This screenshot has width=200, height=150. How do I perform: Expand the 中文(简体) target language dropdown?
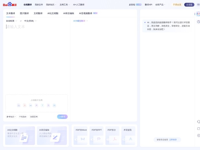pos(30,21)
